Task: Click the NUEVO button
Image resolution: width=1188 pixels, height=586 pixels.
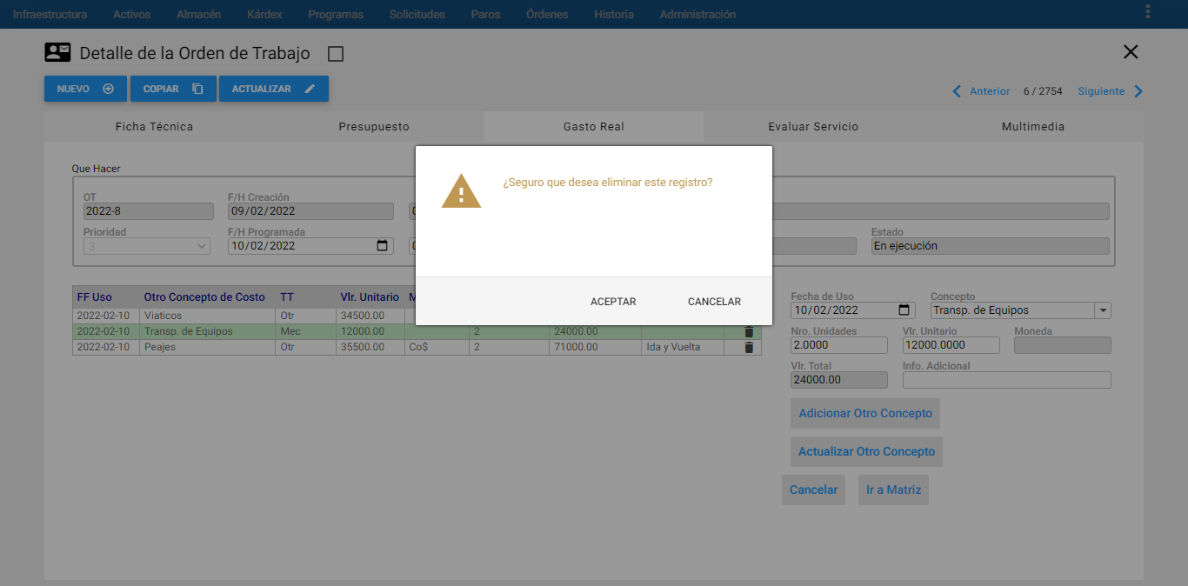Action: (85, 89)
